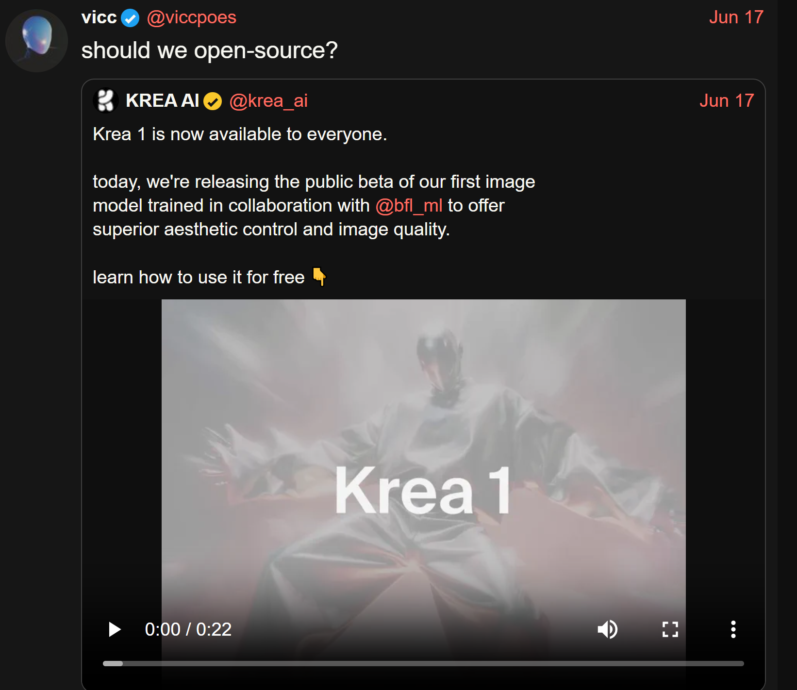Open the @viccpoes handle link
Screen dimensions: 797x690
[x=191, y=17]
